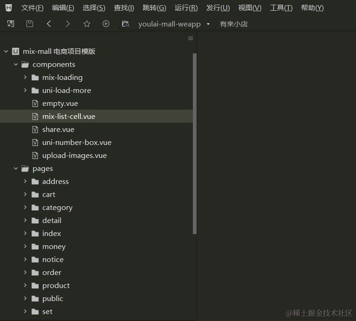Viewport: 356px width, 321px height.
Task: Click the mix-loading folder icon
Action: pos(35,78)
